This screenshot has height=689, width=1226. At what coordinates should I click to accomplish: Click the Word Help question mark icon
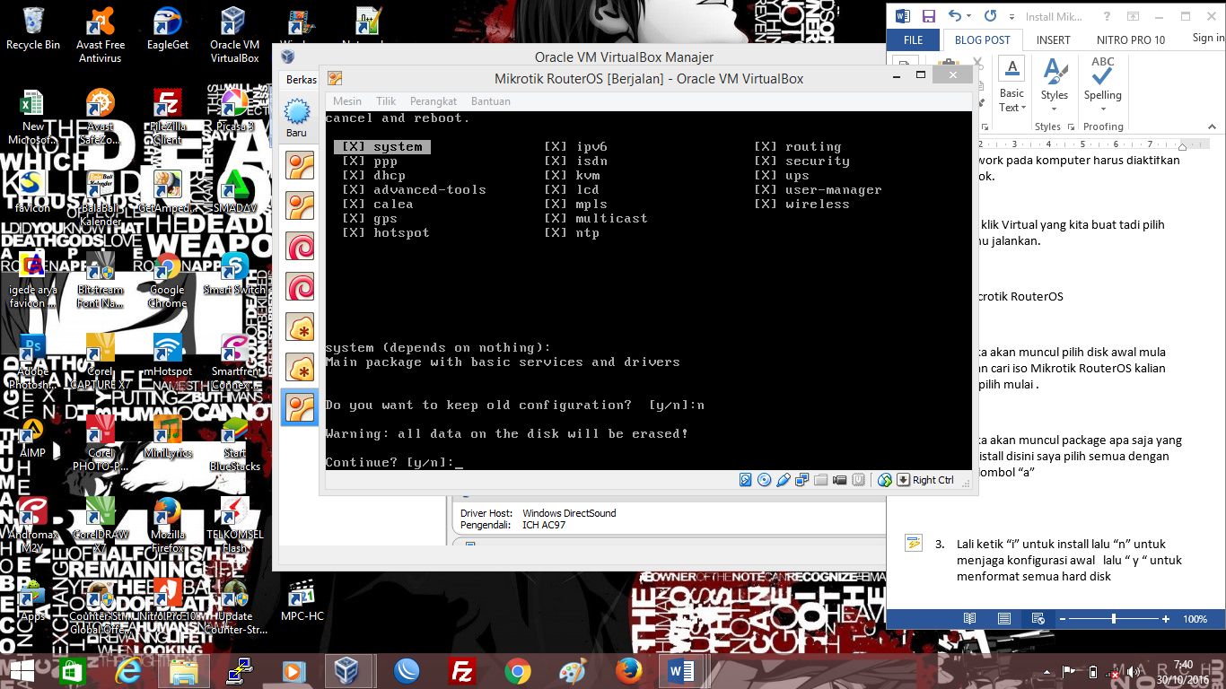[x=1108, y=16]
